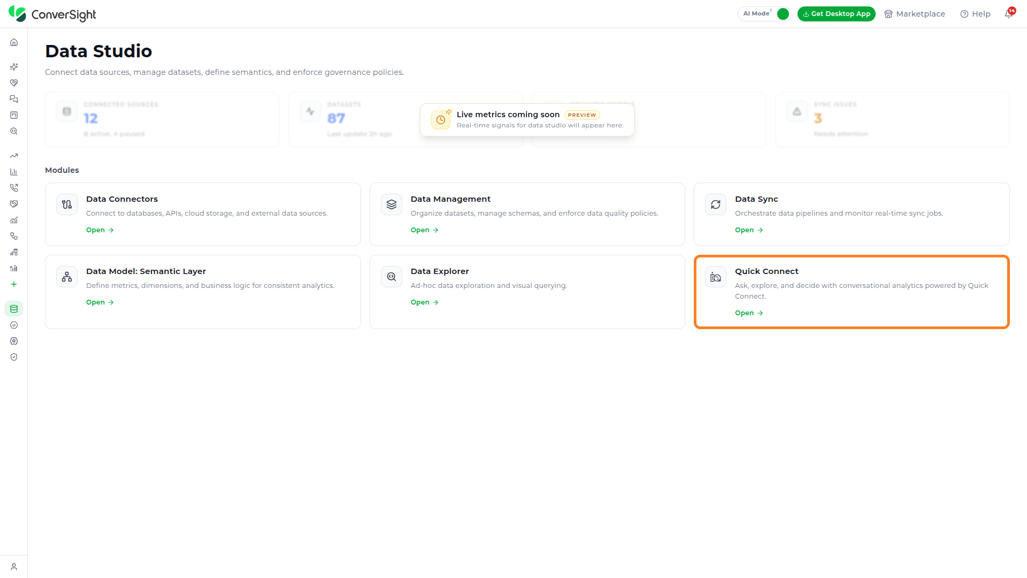Image resolution: width=1027 pixels, height=578 pixels.
Task: Click the Data Management layers icon
Action: tap(392, 204)
